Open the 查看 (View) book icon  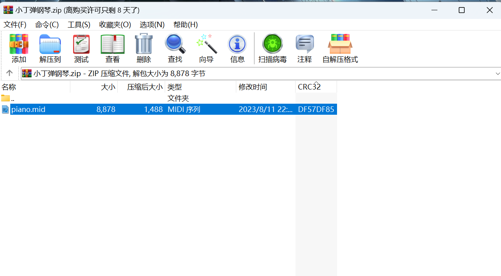[x=113, y=44]
